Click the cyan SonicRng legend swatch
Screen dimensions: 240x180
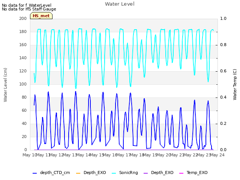(x=114, y=173)
